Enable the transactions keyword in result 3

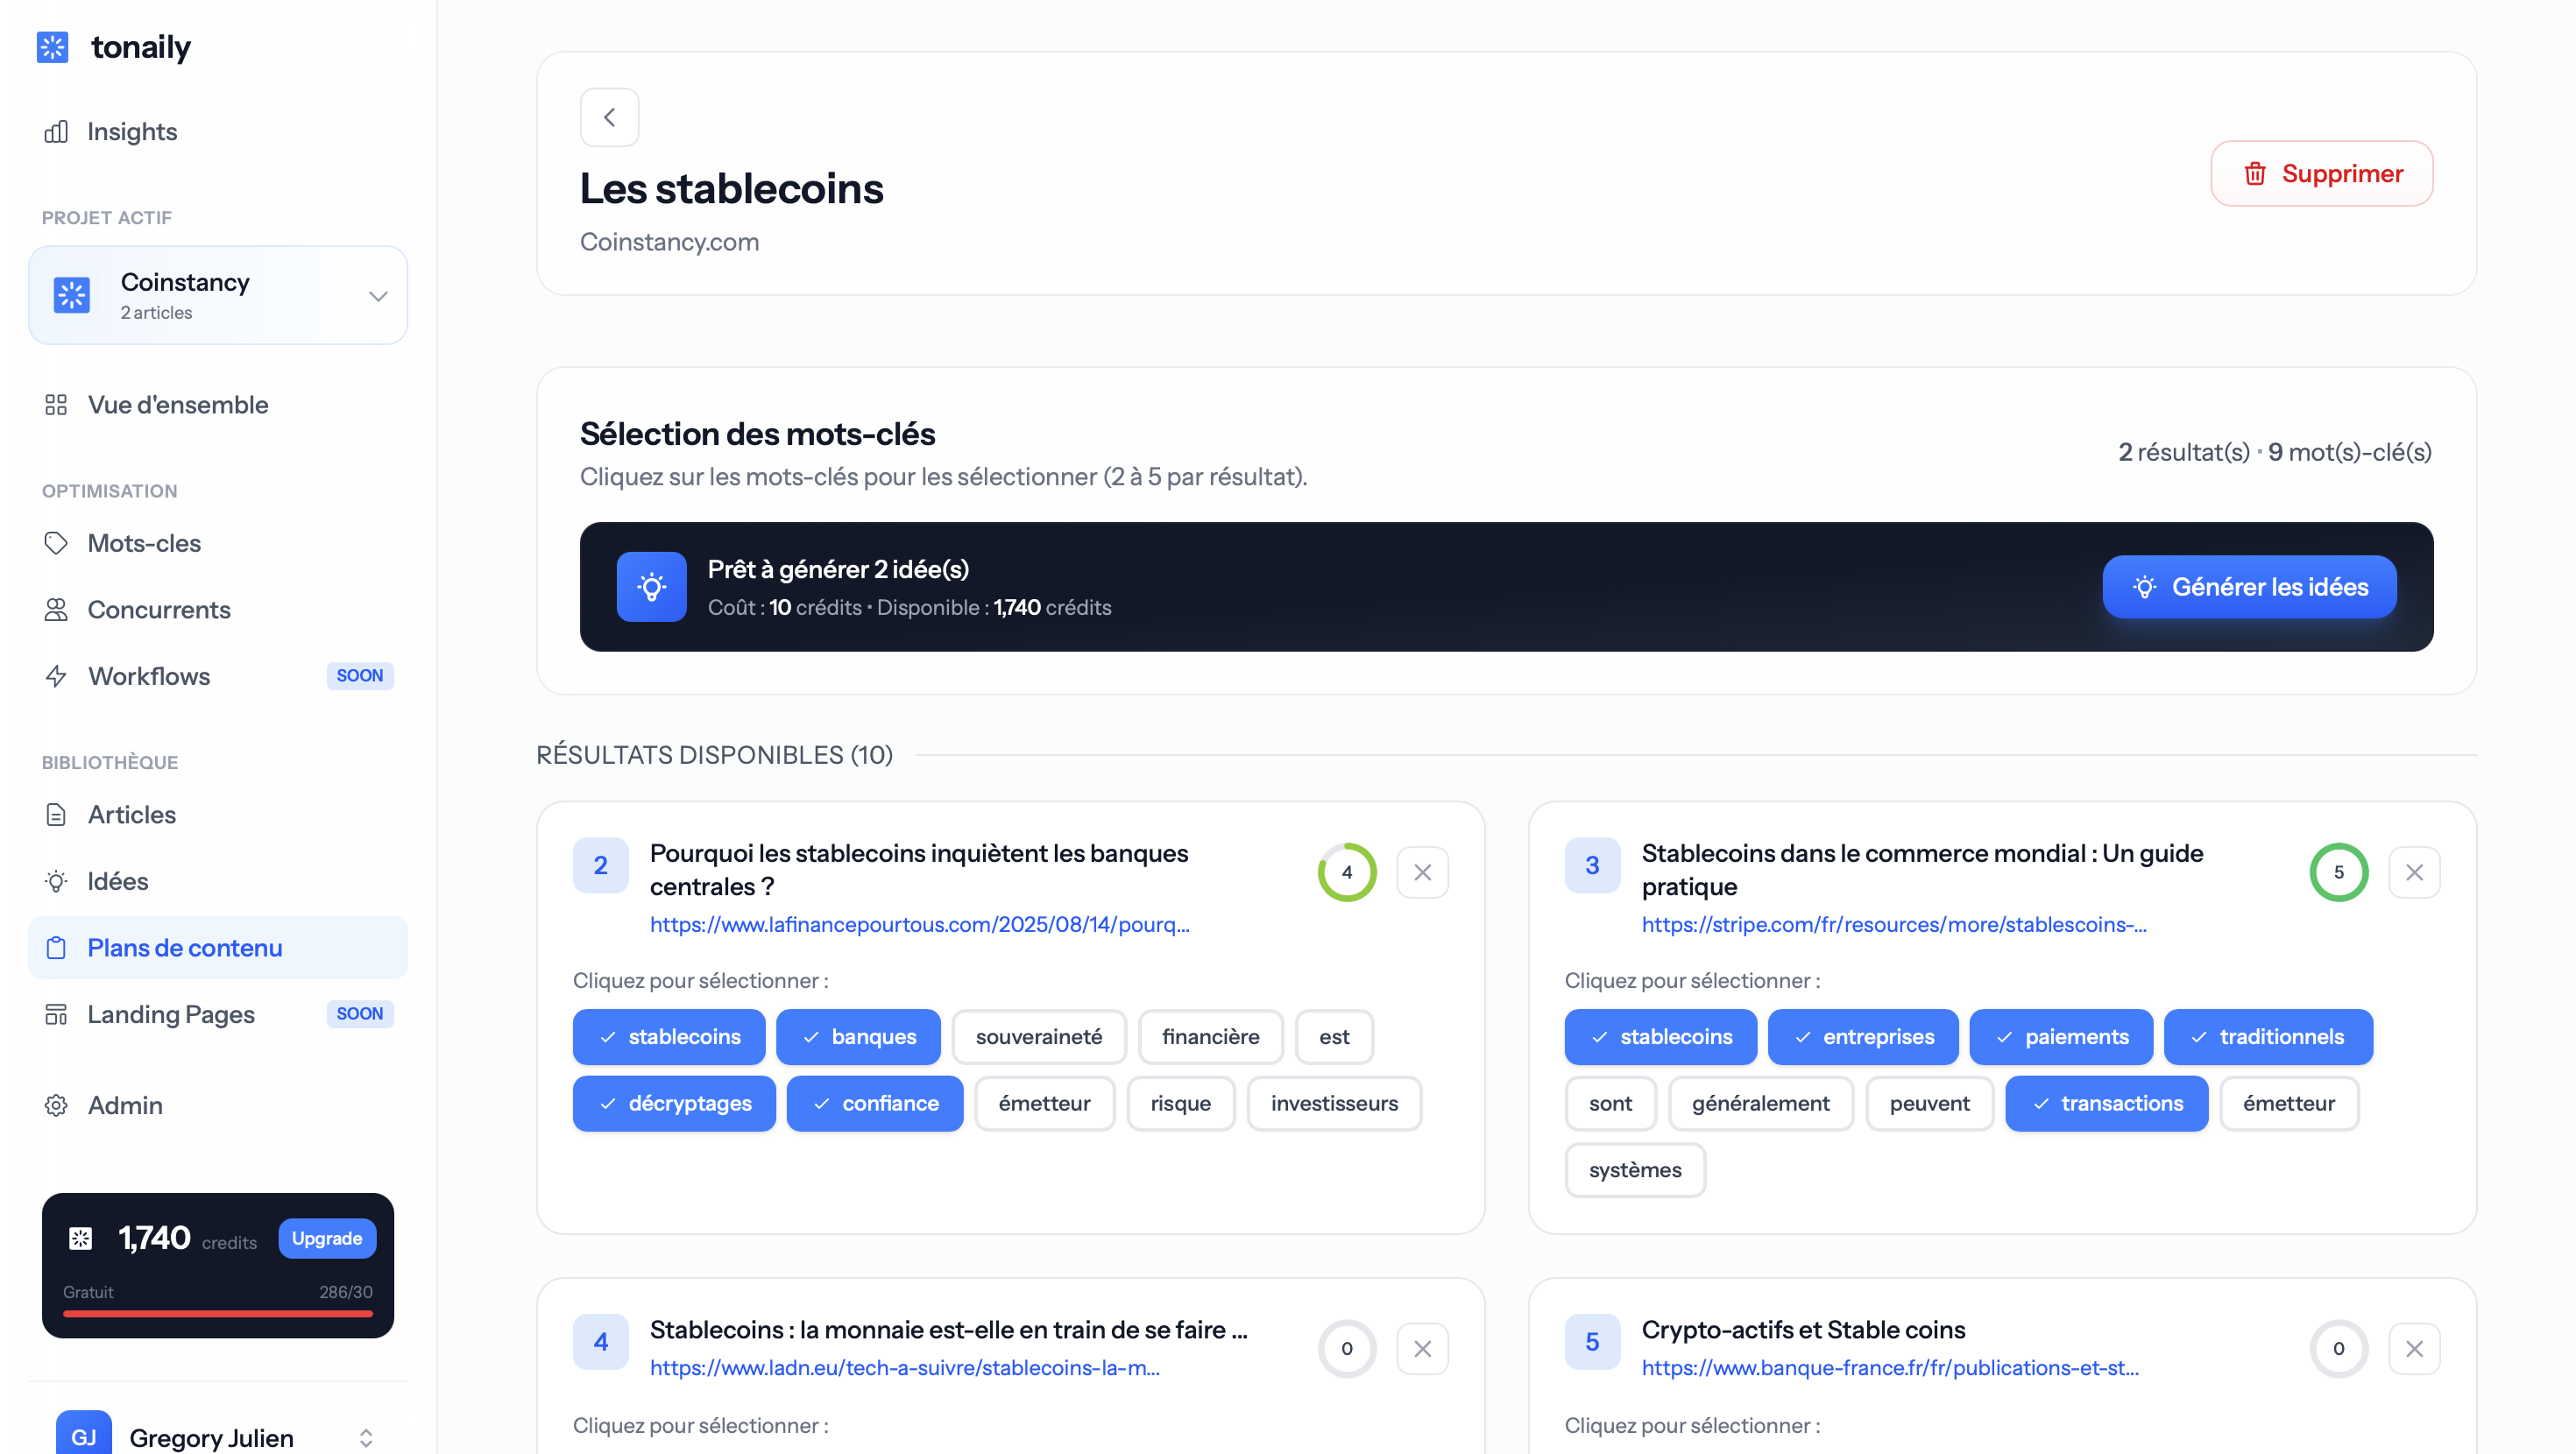point(2106,1103)
